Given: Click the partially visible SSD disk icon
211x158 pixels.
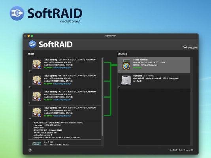Looking at the screenshot, I should 37,144.
